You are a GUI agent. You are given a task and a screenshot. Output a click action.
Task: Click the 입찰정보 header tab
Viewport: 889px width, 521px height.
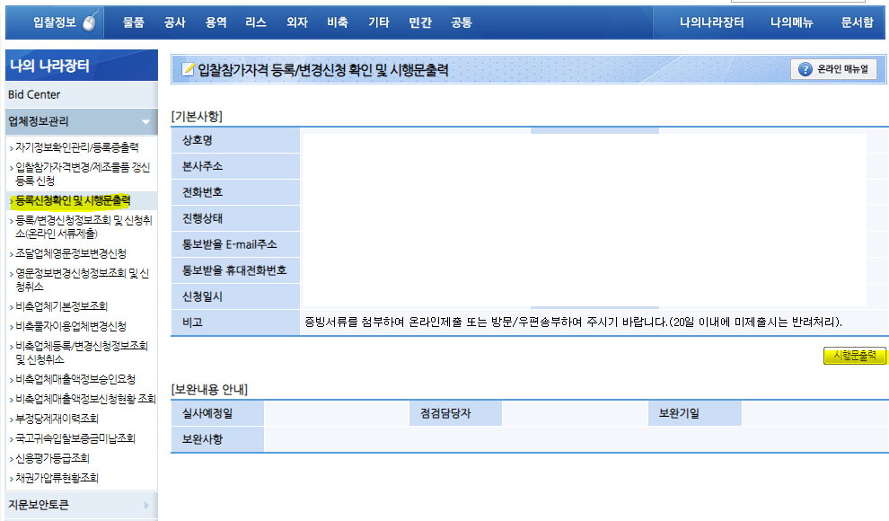coord(55,22)
